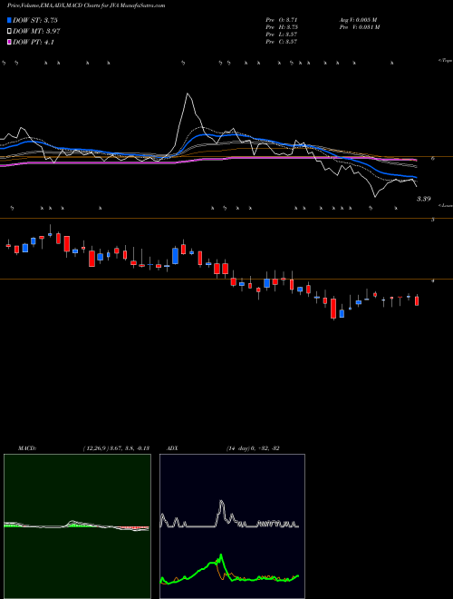Click the white DOW MT legend swatch
Screen dimensions: 453x599
pos(9,31)
